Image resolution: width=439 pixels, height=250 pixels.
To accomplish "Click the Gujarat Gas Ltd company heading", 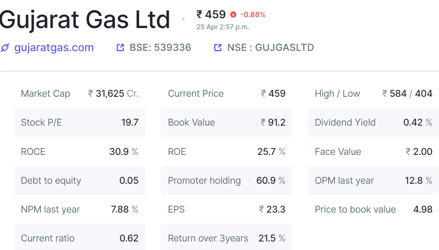I will coord(85,20).
